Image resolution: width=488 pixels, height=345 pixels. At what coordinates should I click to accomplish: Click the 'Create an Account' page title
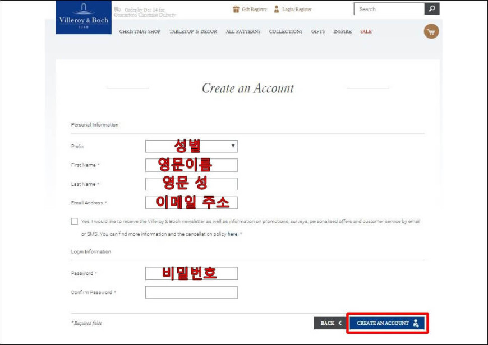tap(248, 88)
